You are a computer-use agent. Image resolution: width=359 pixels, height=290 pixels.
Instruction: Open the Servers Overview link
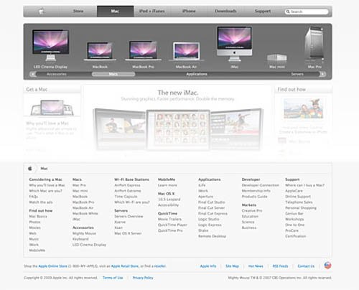pyautogui.click(x=129, y=216)
